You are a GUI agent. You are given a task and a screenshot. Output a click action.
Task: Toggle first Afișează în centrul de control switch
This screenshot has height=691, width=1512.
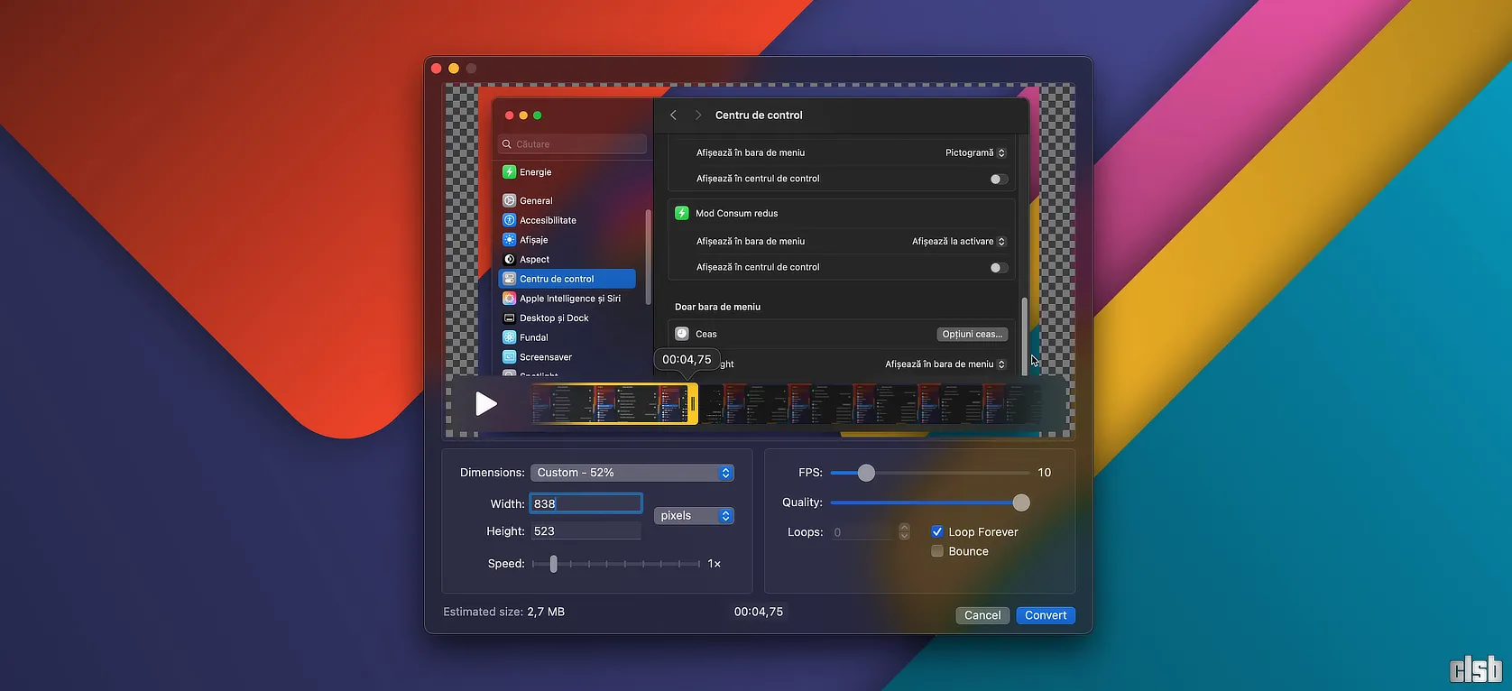[999, 179]
